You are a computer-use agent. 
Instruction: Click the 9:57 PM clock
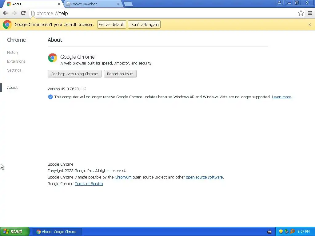[x=304, y=232]
